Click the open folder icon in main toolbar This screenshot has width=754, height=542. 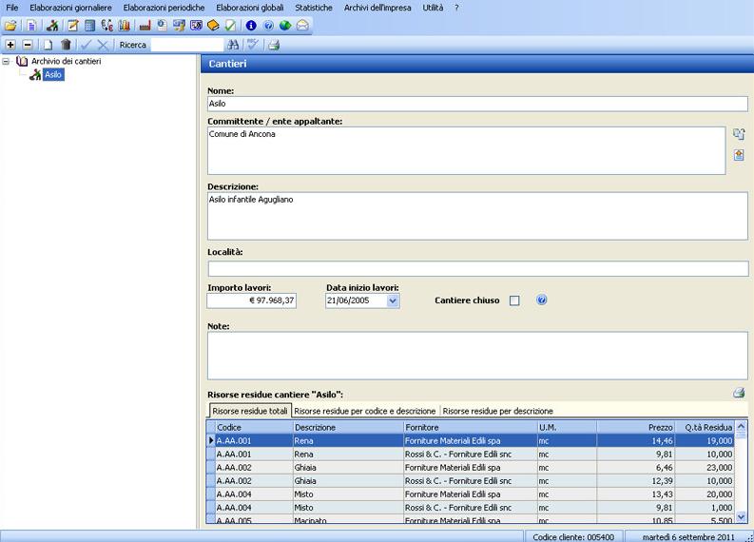tap(10, 25)
